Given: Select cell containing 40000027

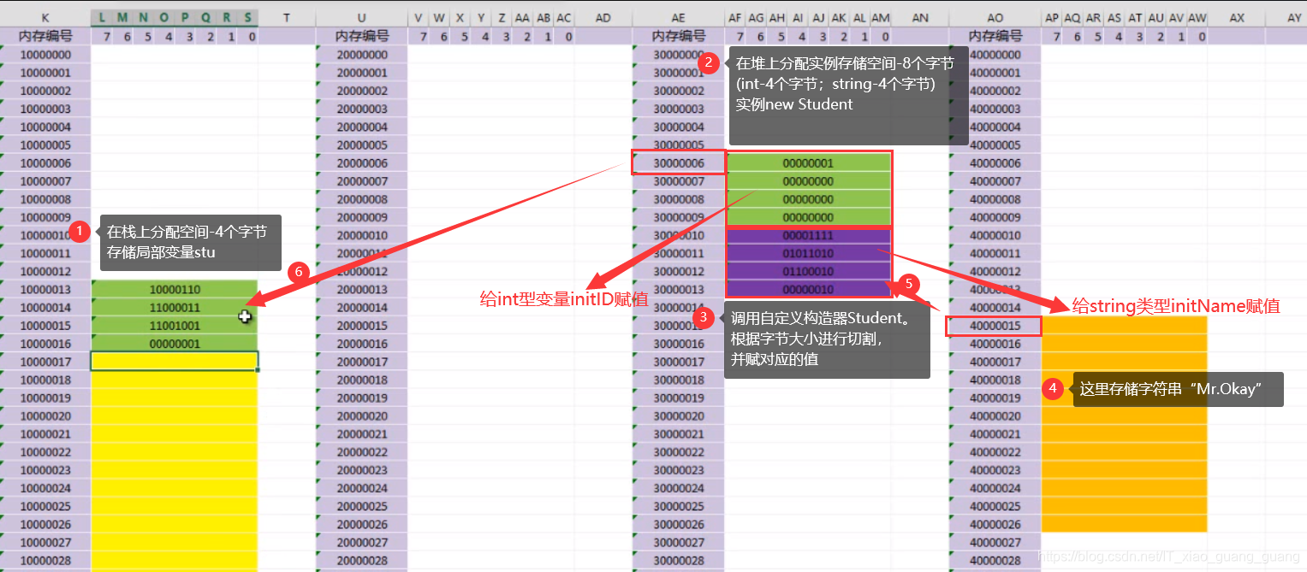Looking at the screenshot, I should (995, 542).
